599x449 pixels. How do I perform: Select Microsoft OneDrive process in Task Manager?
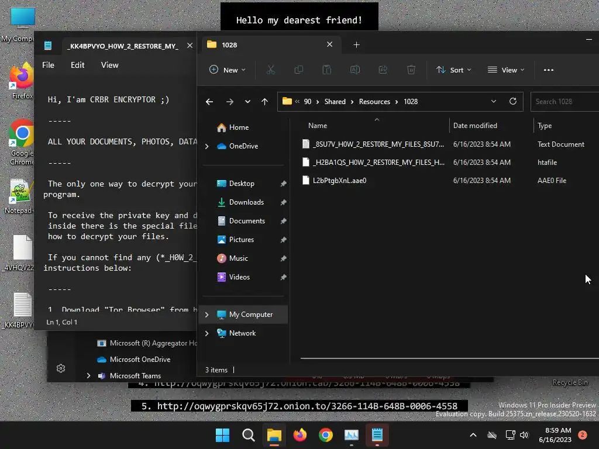click(x=134, y=360)
